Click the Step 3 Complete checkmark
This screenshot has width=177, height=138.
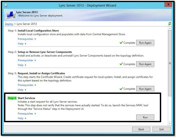(x=121, y=89)
